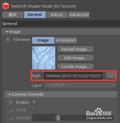Select the 基本 tab

coord(13,15)
